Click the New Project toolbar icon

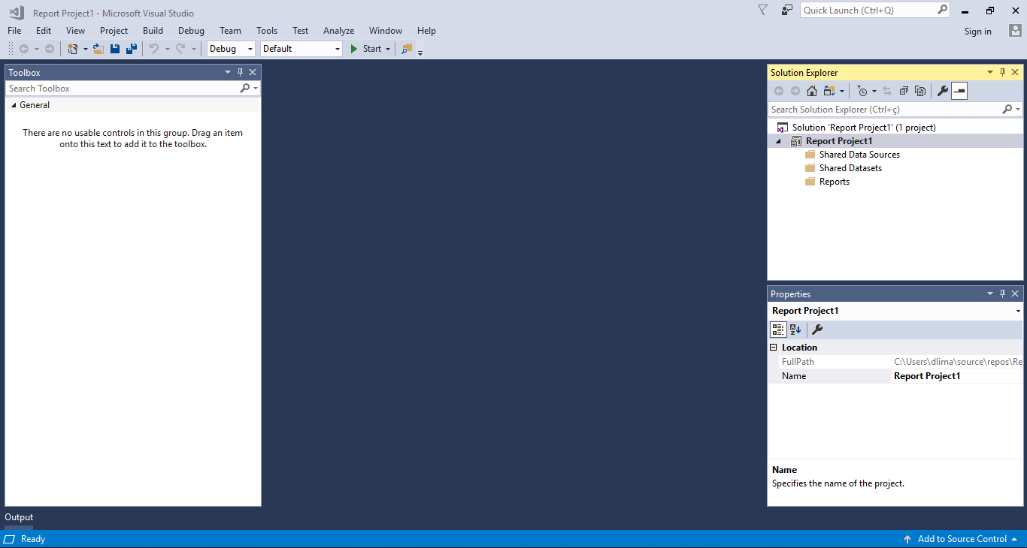73,49
